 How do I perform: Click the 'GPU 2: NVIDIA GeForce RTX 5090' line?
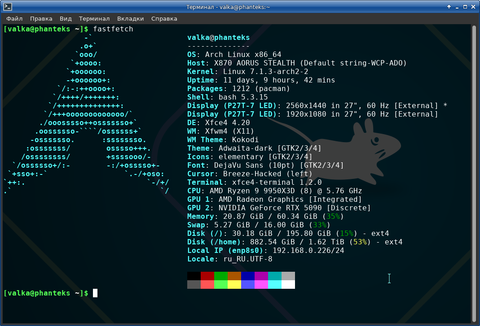pos(279,208)
